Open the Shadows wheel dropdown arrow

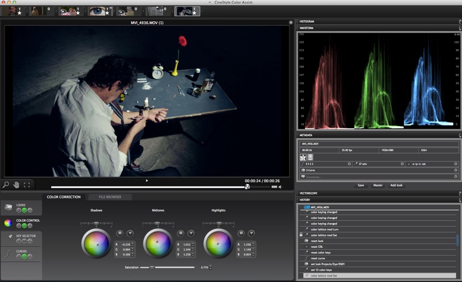pos(130,233)
